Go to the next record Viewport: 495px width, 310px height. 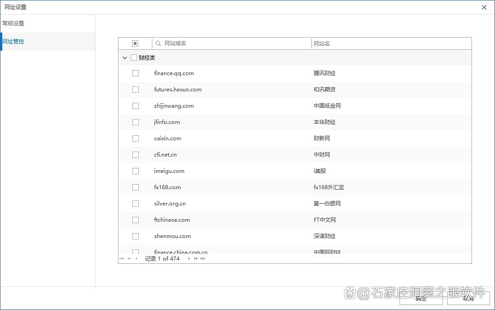[x=189, y=258]
